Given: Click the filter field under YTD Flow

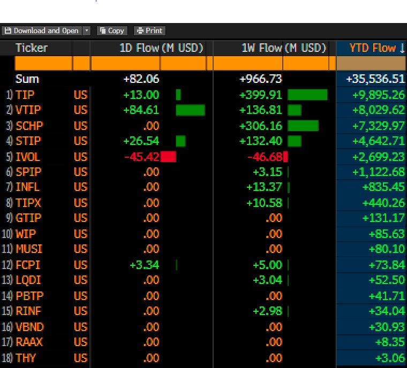Looking at the screenshot, I should click(x=371, y=64).
